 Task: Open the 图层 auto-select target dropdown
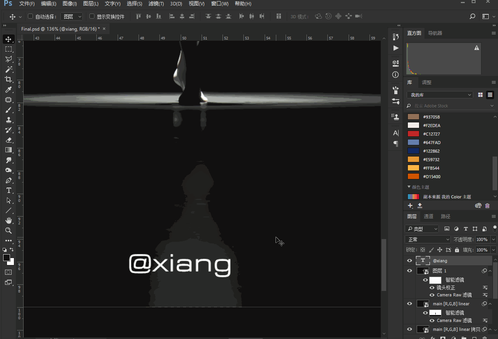click(72, 16)
